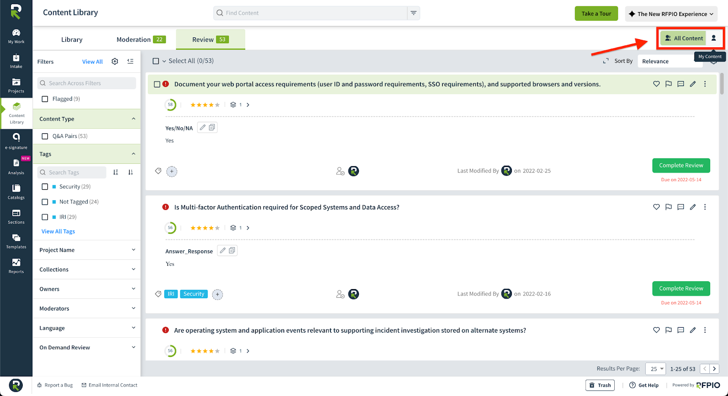The height and width of the screenshot is (396, 728).
Task: Complete Review for Multi-factor Authentication question
Action: 681,289
